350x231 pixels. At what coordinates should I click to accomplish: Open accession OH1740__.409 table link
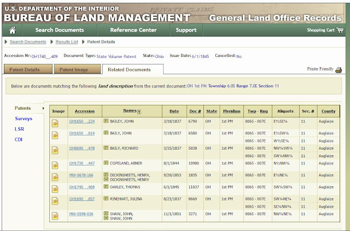coord(82,187)
